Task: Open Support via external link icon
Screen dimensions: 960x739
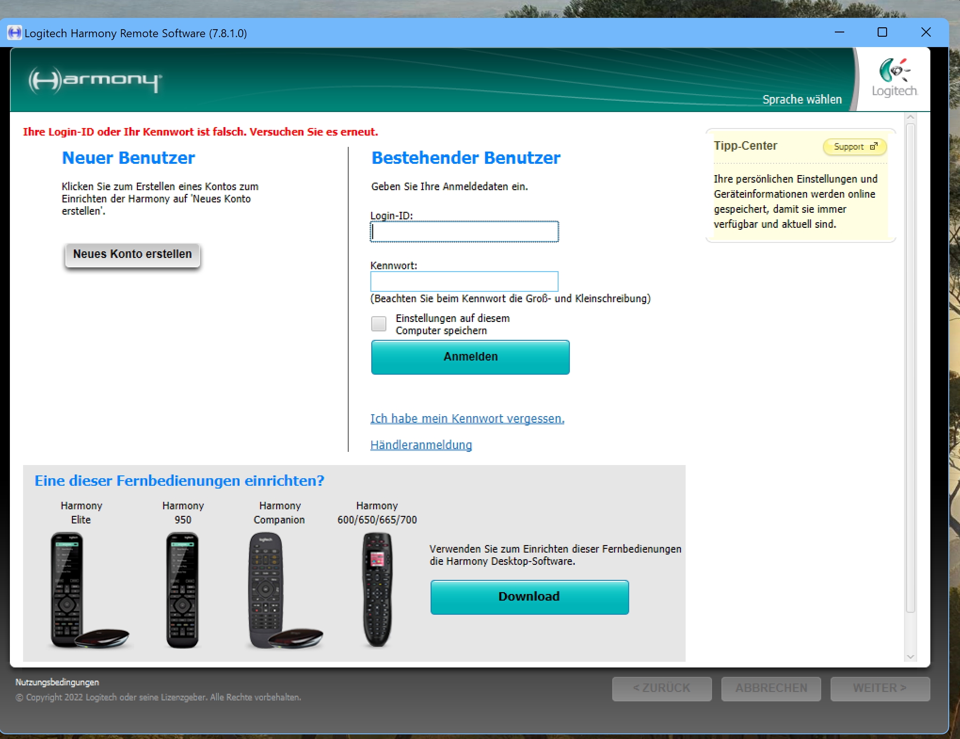Action: (873, 146)
